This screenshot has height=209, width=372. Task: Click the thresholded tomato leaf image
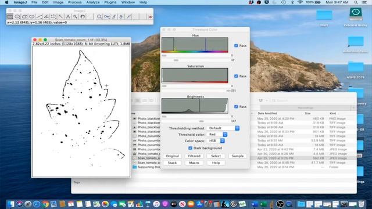coord(81,111)
